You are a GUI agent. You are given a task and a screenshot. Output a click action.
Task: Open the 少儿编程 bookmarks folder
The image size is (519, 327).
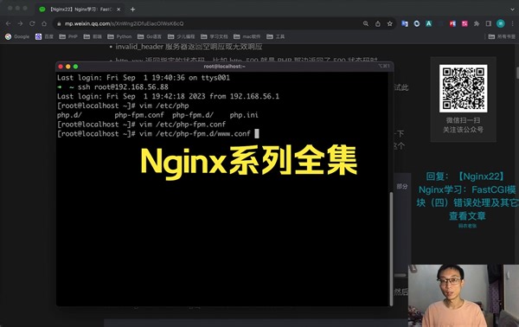[182, 36]
